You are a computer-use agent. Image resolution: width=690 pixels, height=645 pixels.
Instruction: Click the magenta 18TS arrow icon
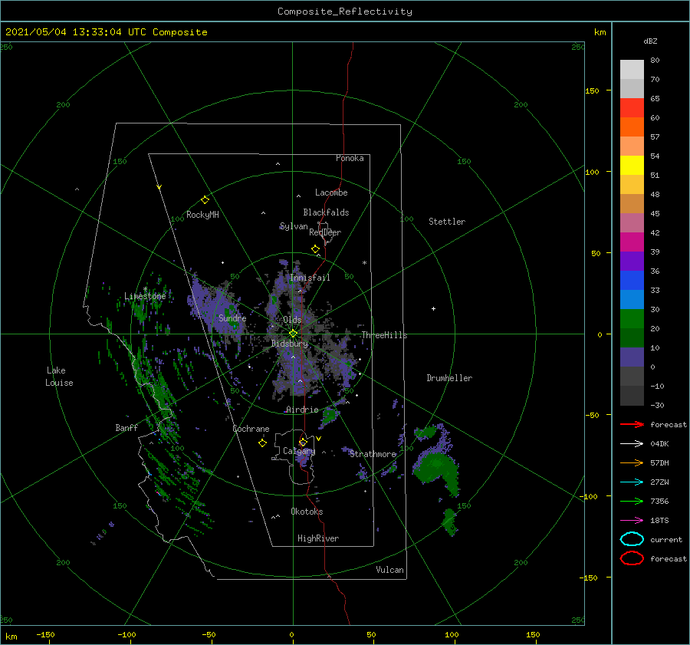tap(632, 521)
